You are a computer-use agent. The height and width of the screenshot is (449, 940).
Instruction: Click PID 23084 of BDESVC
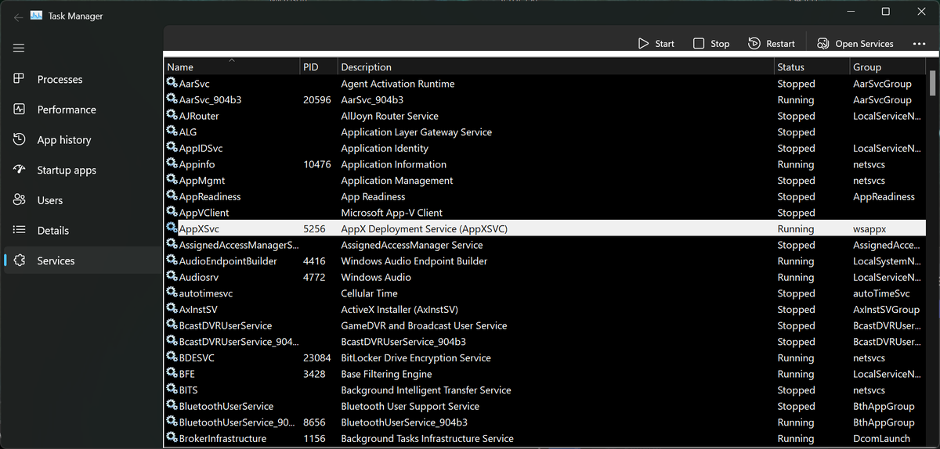click(317, 357)
